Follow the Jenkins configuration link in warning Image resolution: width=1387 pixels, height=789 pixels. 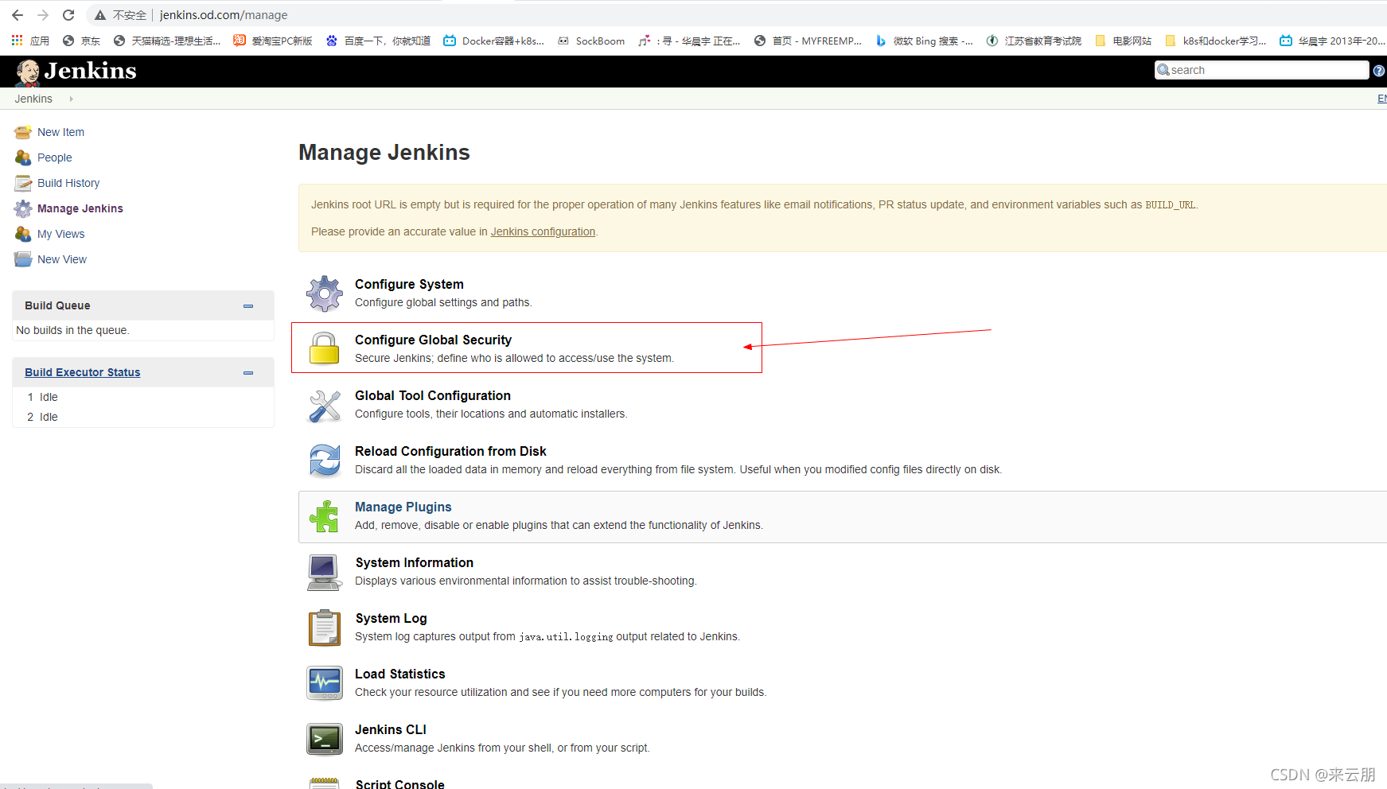point(543,231)
